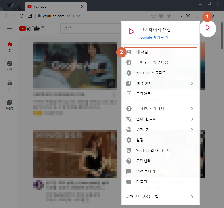Viewport: 224px width, 208px height.
Task: Open 단축키 keyboard shortcuts entry
Action: [160, 182]
